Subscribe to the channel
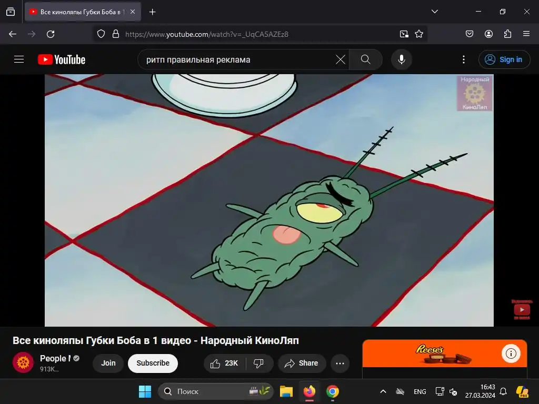 pos(153,363)
